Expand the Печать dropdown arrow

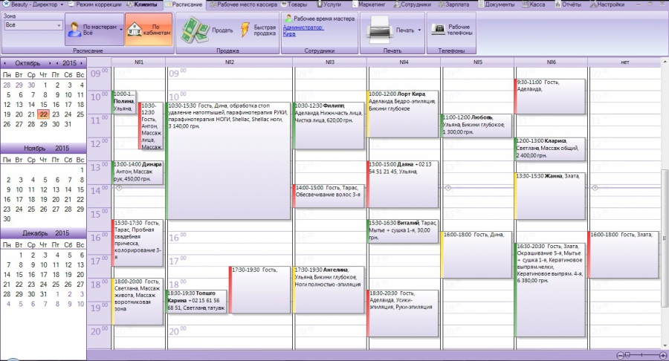pos(419,30)
